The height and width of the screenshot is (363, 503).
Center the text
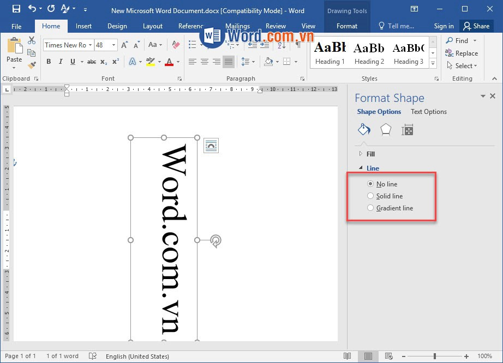pos(205,62)
